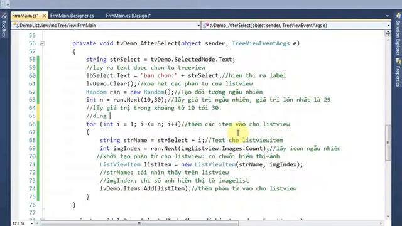Switch to the FrmMain.cs* tab
The height and width of the screenshot is (226, 402).
[25, 16]
